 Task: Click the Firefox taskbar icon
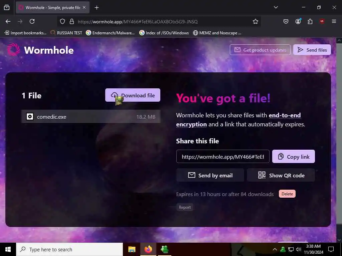tap(148, 249)
